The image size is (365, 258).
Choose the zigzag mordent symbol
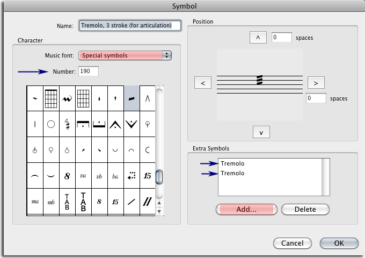click(x=67, y=98)
